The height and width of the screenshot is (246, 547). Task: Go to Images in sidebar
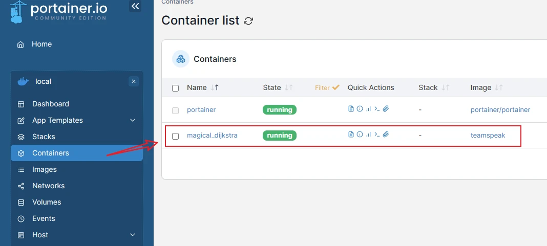pos(45,169)
